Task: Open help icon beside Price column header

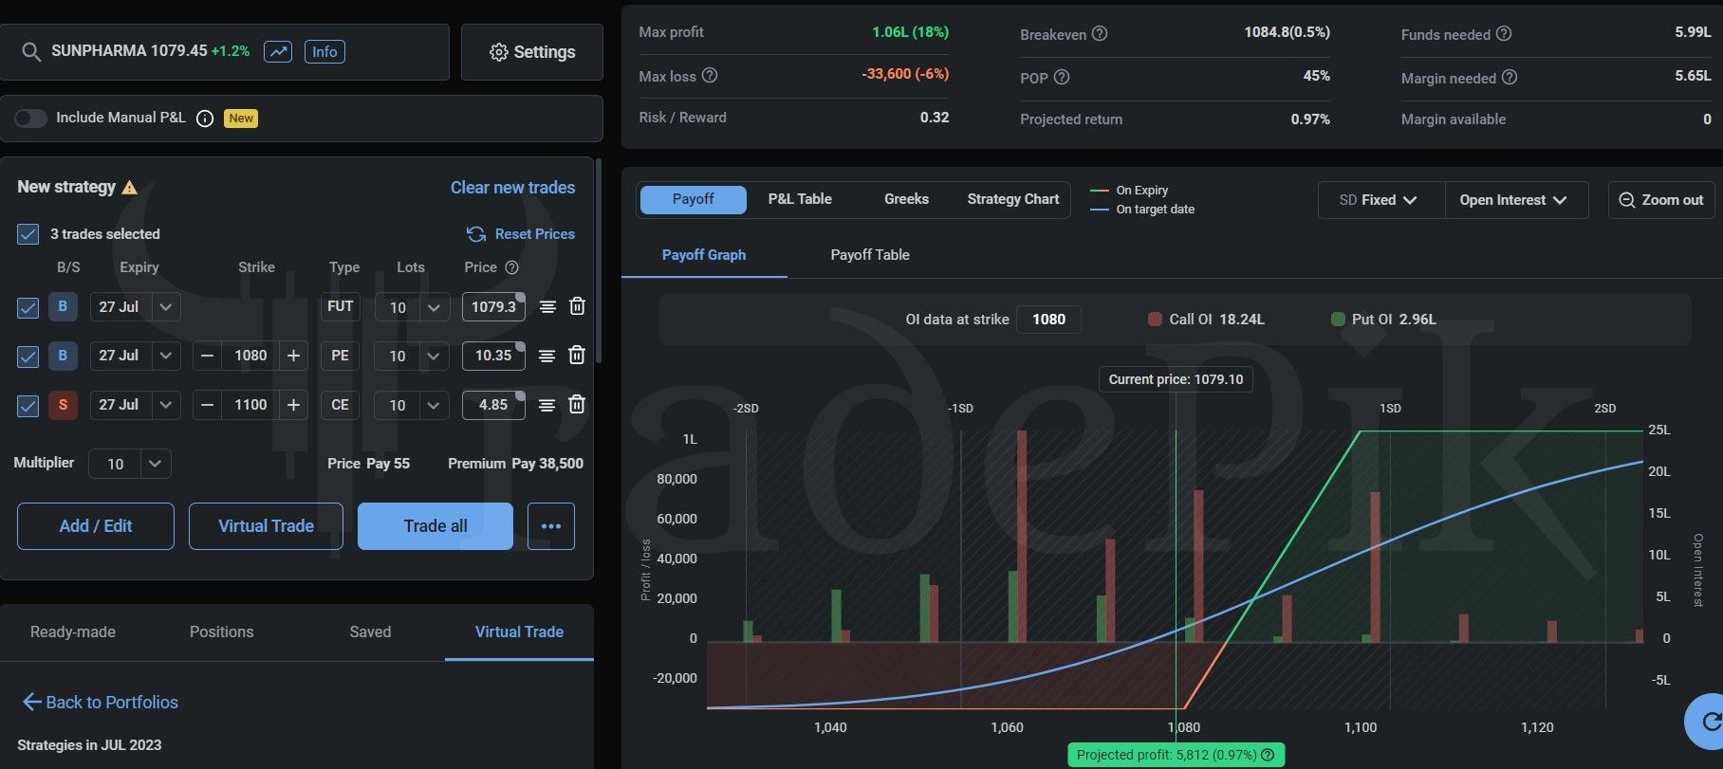Action: coord(511,267)
